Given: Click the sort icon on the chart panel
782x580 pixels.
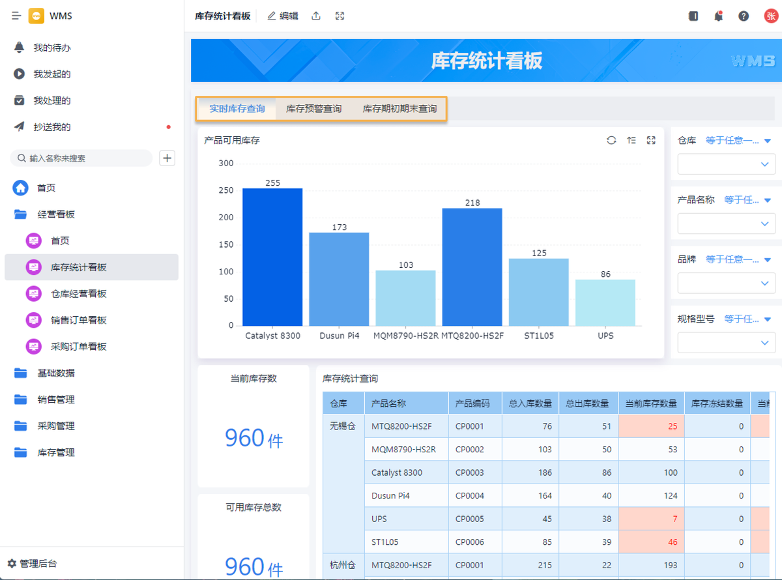Looking at the screenshot, I should tap(631, 140).
